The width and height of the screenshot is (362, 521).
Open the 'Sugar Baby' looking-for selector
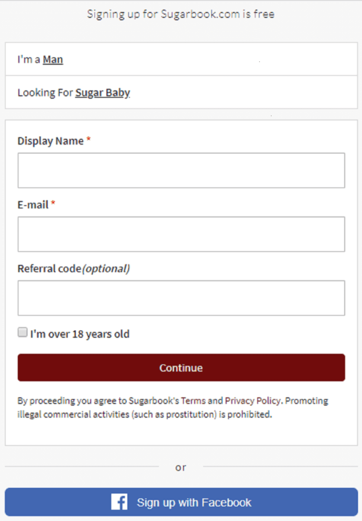tap(103, 93)
